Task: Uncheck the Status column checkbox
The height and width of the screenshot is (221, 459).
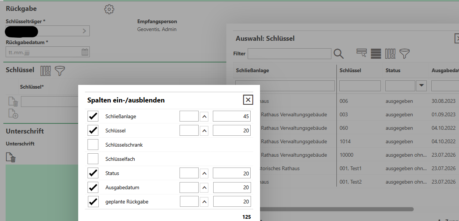Action: (x=93, y=173)
